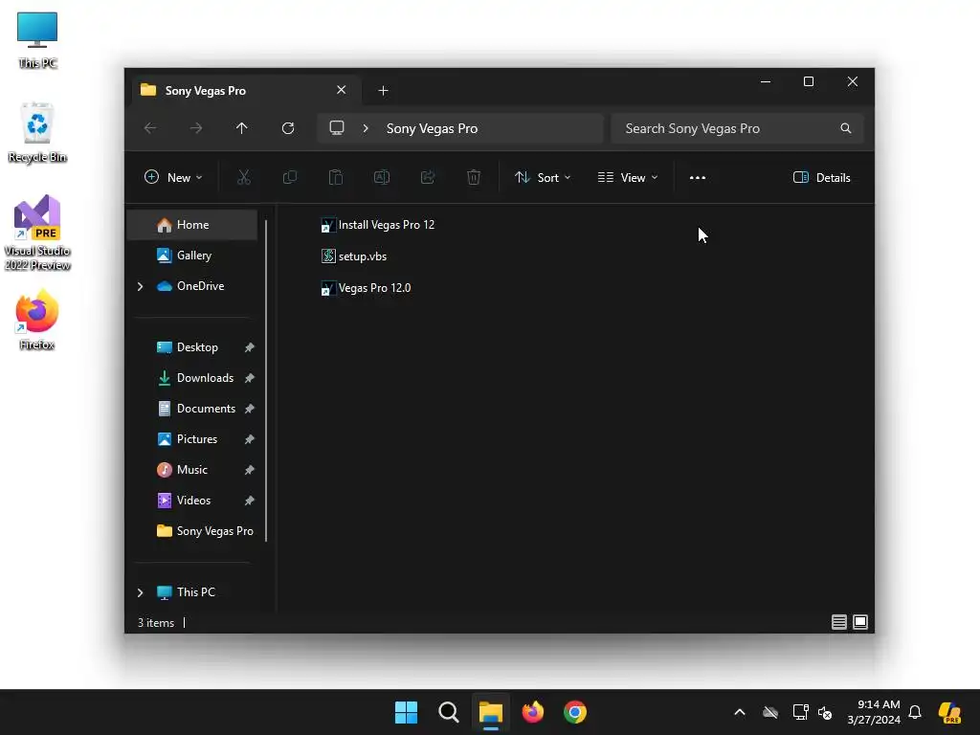Screen dimensions: 980x735
Task: Click the Visual Studio Preview tray icon at far right
Action: pyautogui.click(x=949, y=712)
